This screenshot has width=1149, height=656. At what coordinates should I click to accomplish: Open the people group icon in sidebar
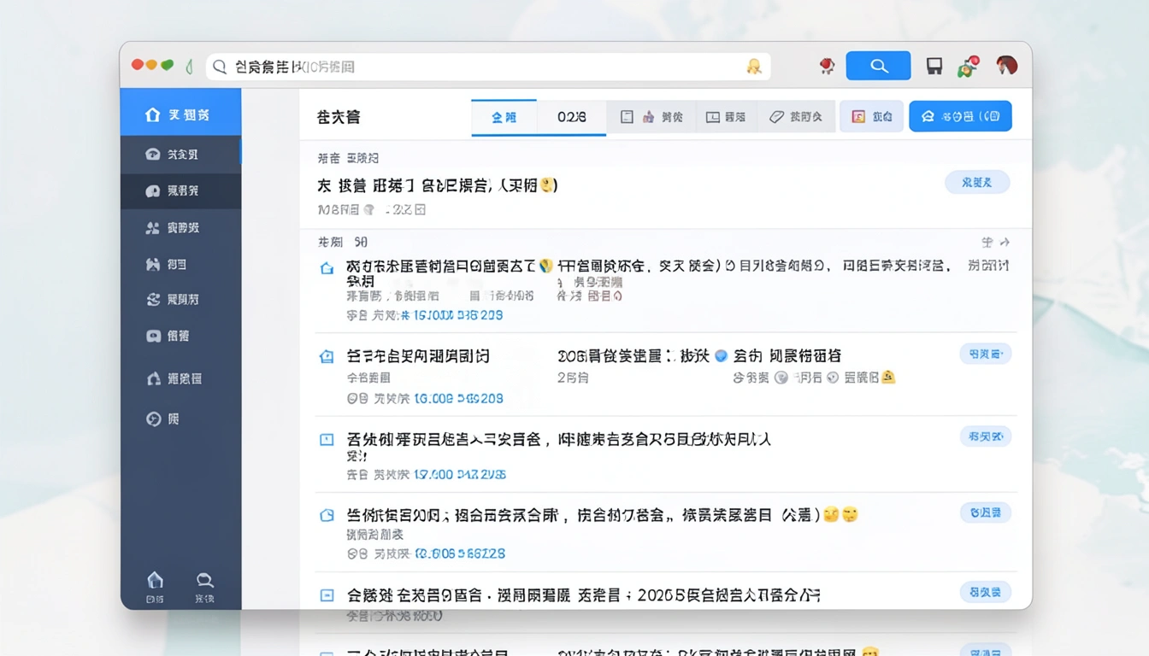[153, 228]
